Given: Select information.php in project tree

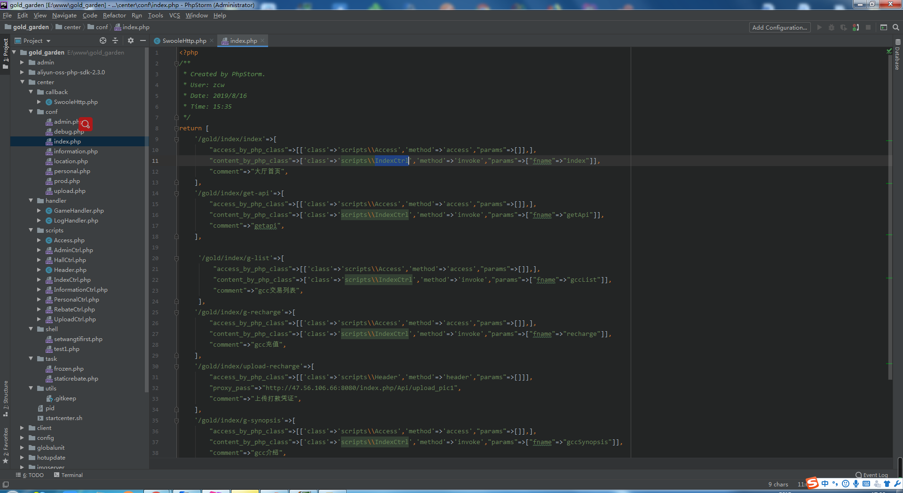Looking at the screenshot, I should pyautogui.click(x=75, y=151).
